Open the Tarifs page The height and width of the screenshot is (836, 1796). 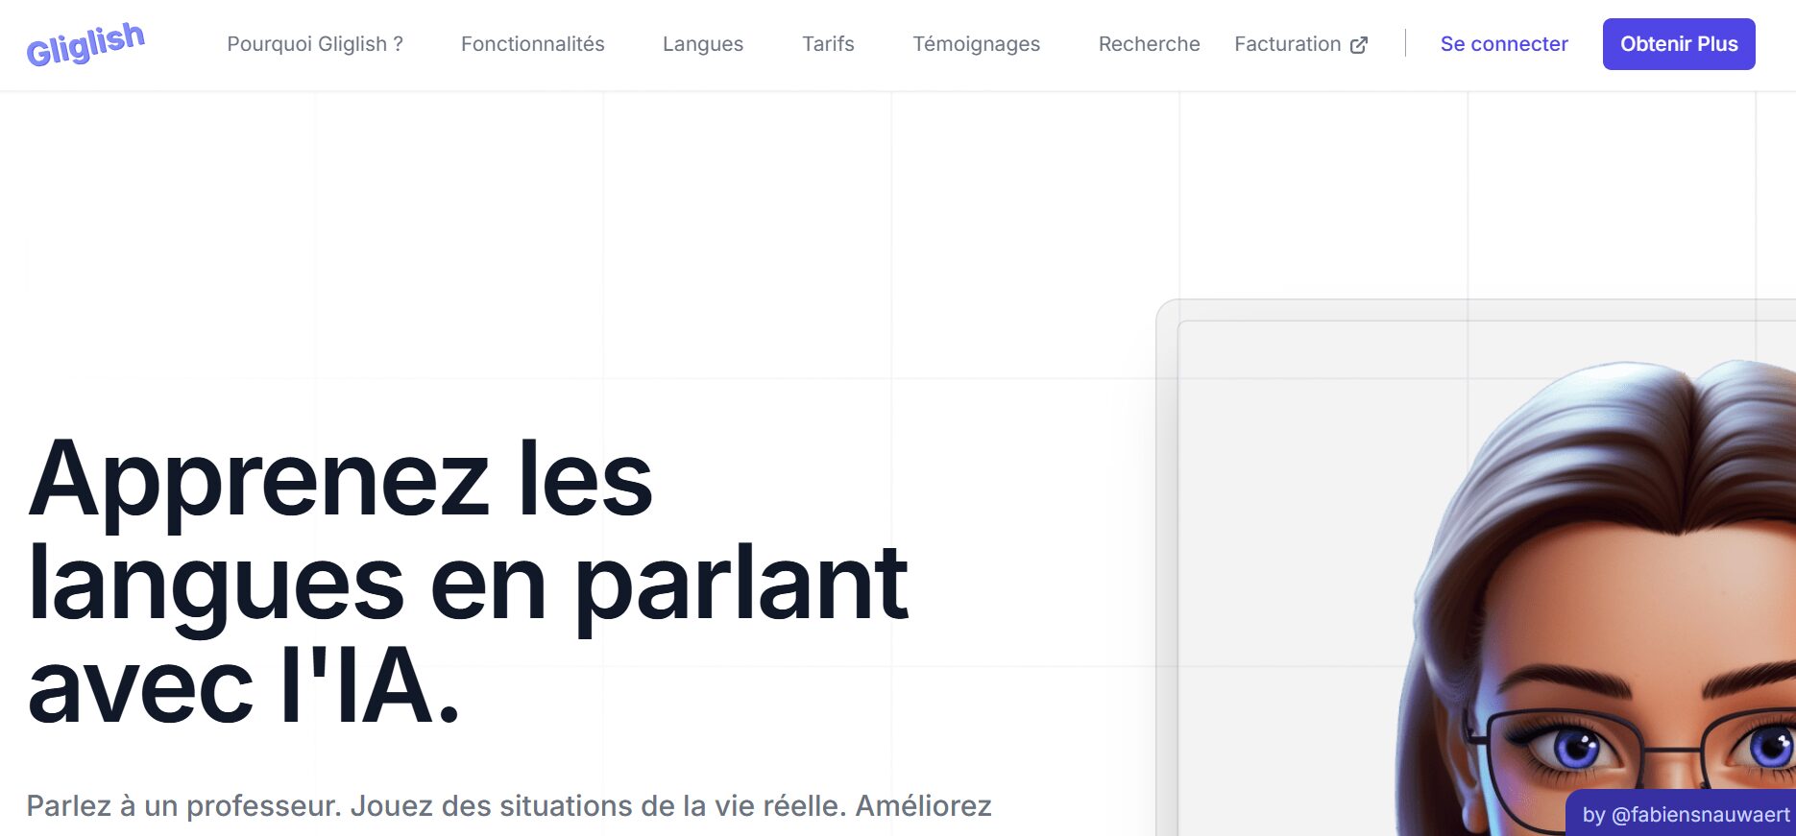pos(828,44)
